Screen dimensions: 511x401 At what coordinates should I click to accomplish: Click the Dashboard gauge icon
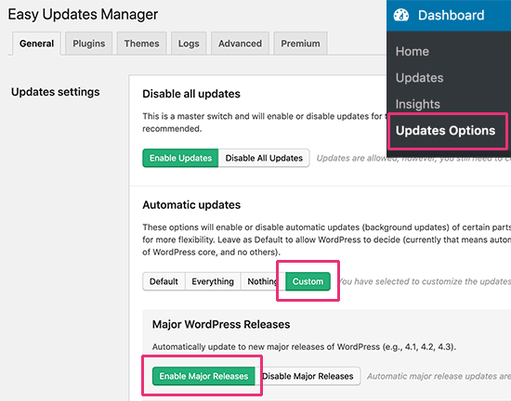click(400, 15)
